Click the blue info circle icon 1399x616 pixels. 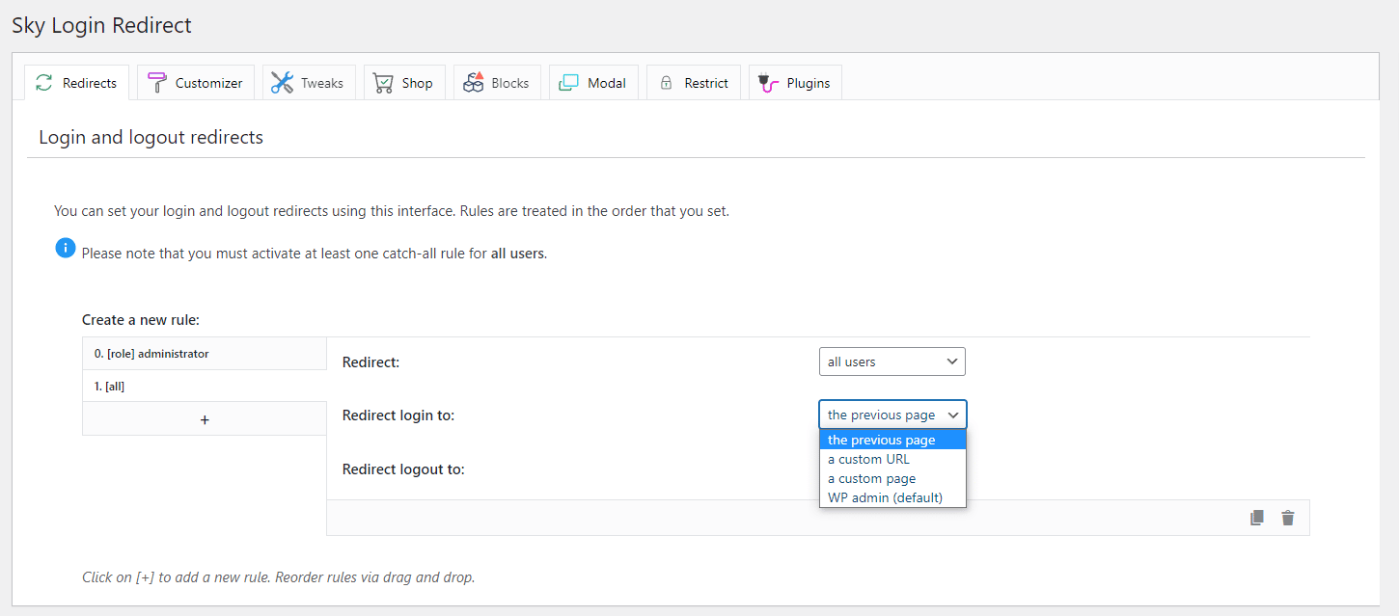point(65,248)
